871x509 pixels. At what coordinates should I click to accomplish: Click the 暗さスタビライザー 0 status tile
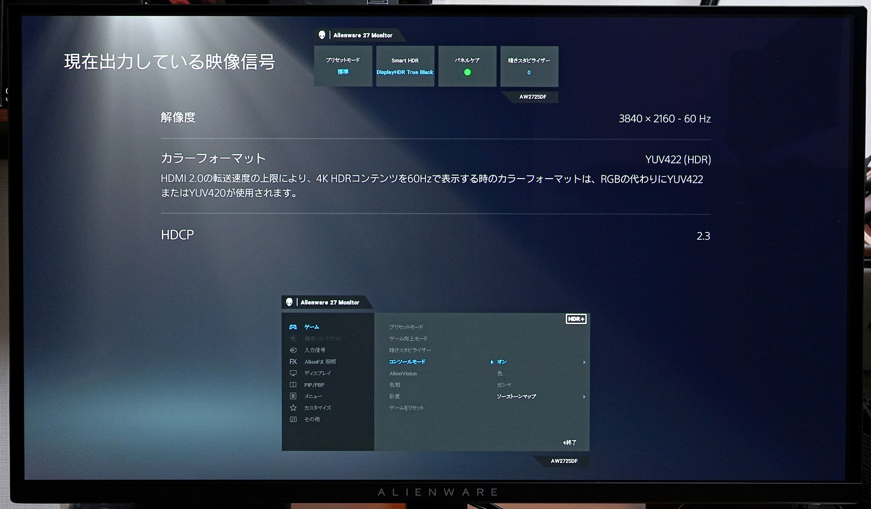pyautogui.click(x=529, y=66)
